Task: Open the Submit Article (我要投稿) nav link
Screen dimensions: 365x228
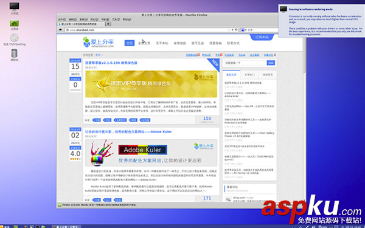Action: [215, 43]
